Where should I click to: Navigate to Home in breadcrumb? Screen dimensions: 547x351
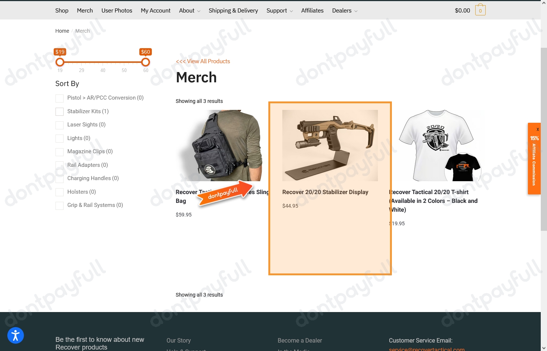[x=62, y=31]
